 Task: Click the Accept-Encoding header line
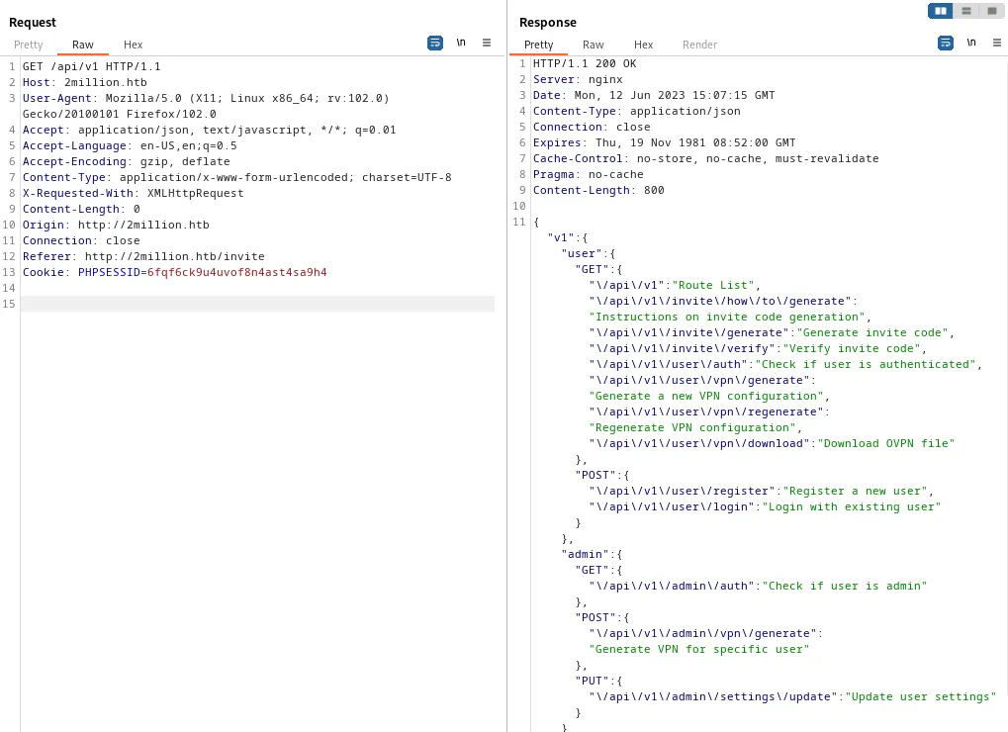pos(126,161)
